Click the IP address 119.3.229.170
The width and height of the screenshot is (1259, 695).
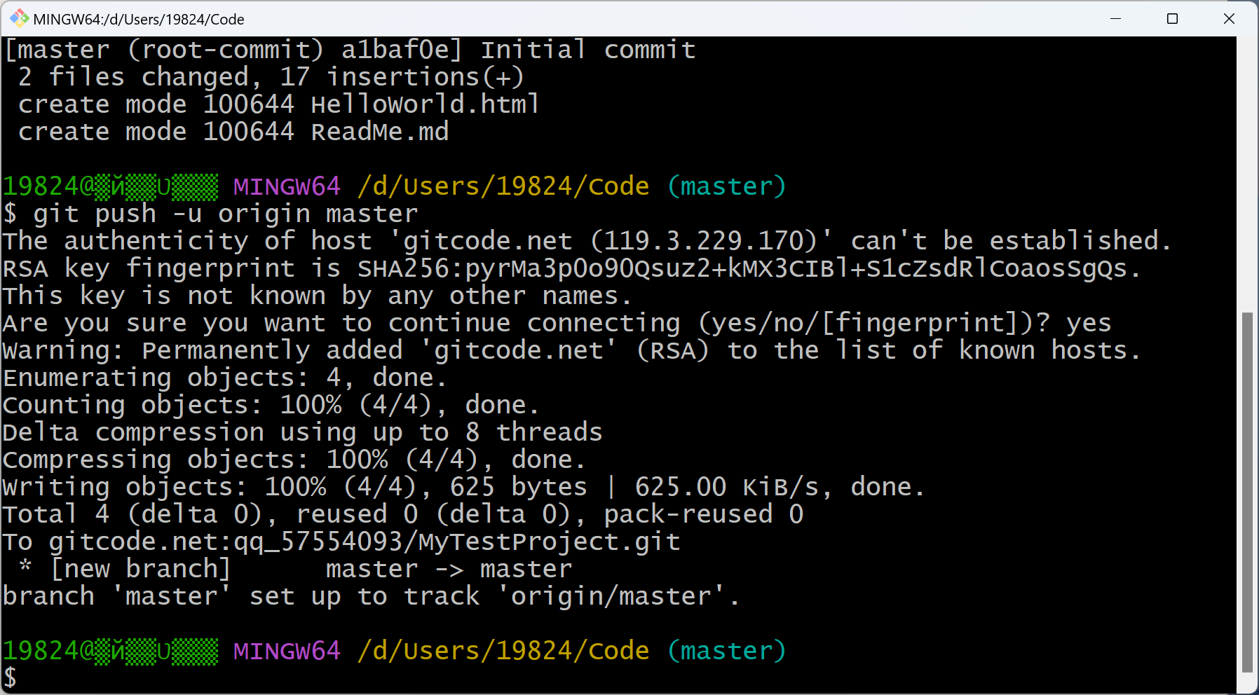click(704, 241)
